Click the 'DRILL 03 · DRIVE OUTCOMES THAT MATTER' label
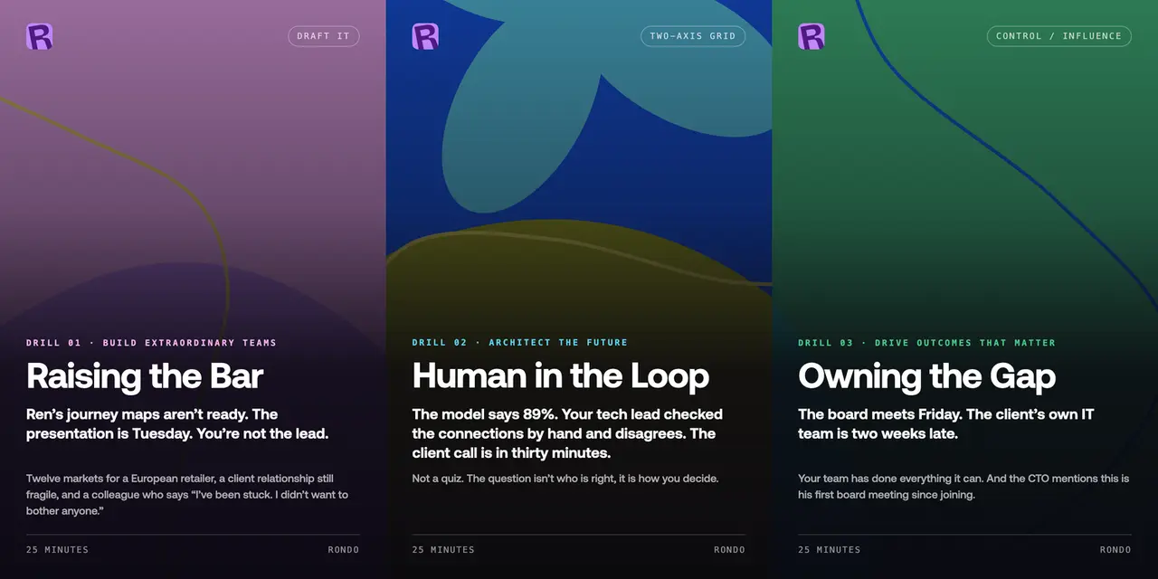 click(927, 343)
